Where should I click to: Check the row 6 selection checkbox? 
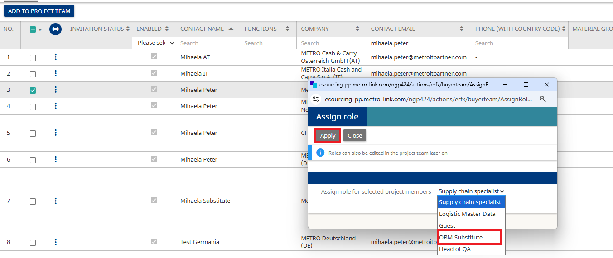(33, 160)
